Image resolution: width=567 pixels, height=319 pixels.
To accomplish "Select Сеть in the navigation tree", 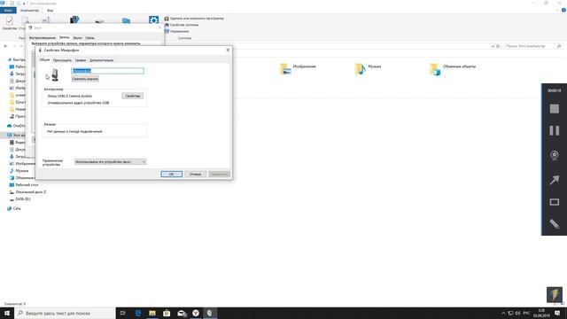I will [x=14, y=209].
